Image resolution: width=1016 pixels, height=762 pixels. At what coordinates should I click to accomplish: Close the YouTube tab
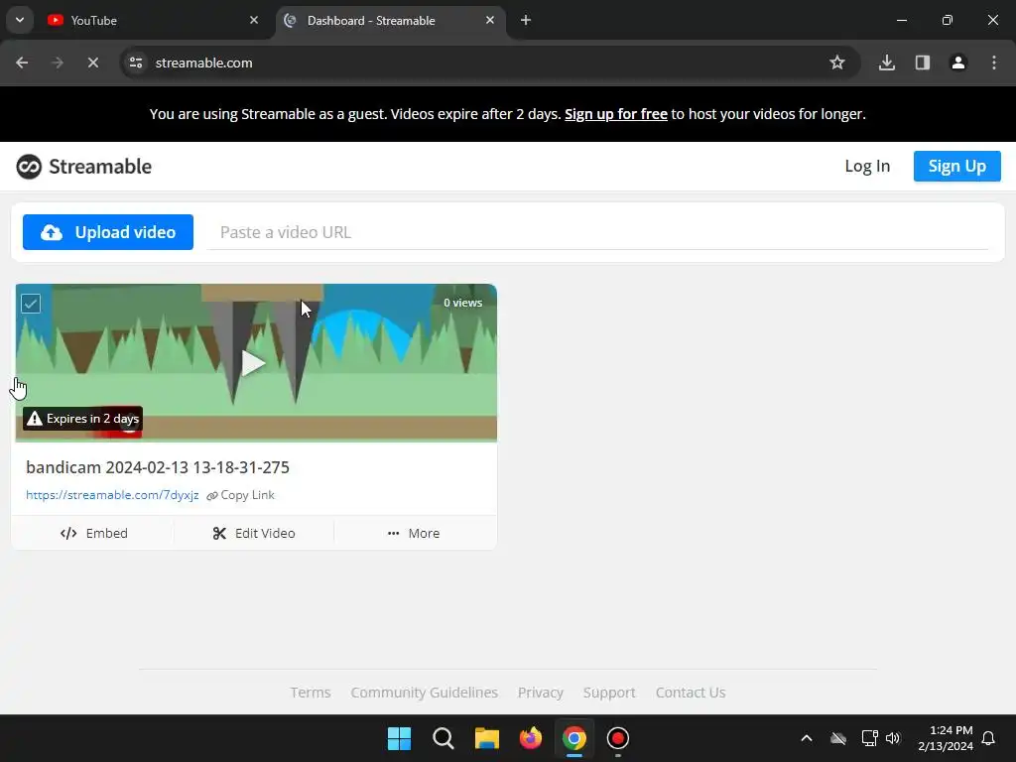[254, 20]
